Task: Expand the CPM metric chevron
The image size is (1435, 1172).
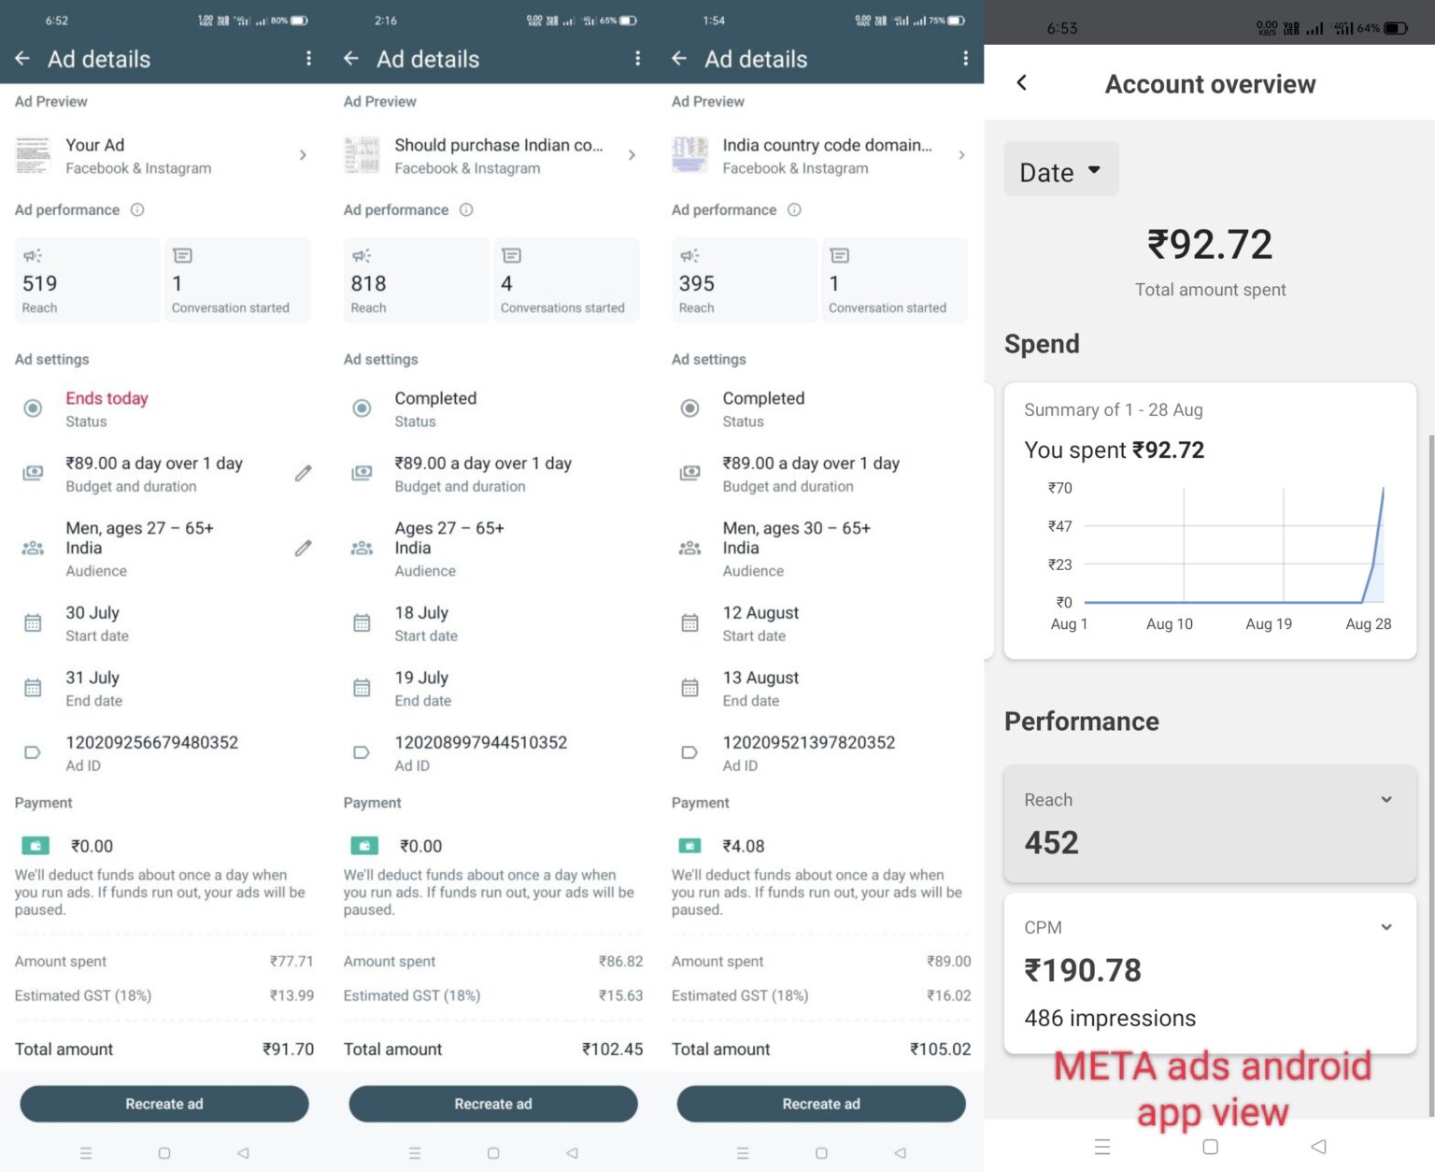Action: coord(1386,927)
